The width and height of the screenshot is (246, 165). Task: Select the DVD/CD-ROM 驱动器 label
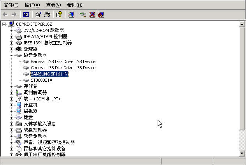coord(44,30)
